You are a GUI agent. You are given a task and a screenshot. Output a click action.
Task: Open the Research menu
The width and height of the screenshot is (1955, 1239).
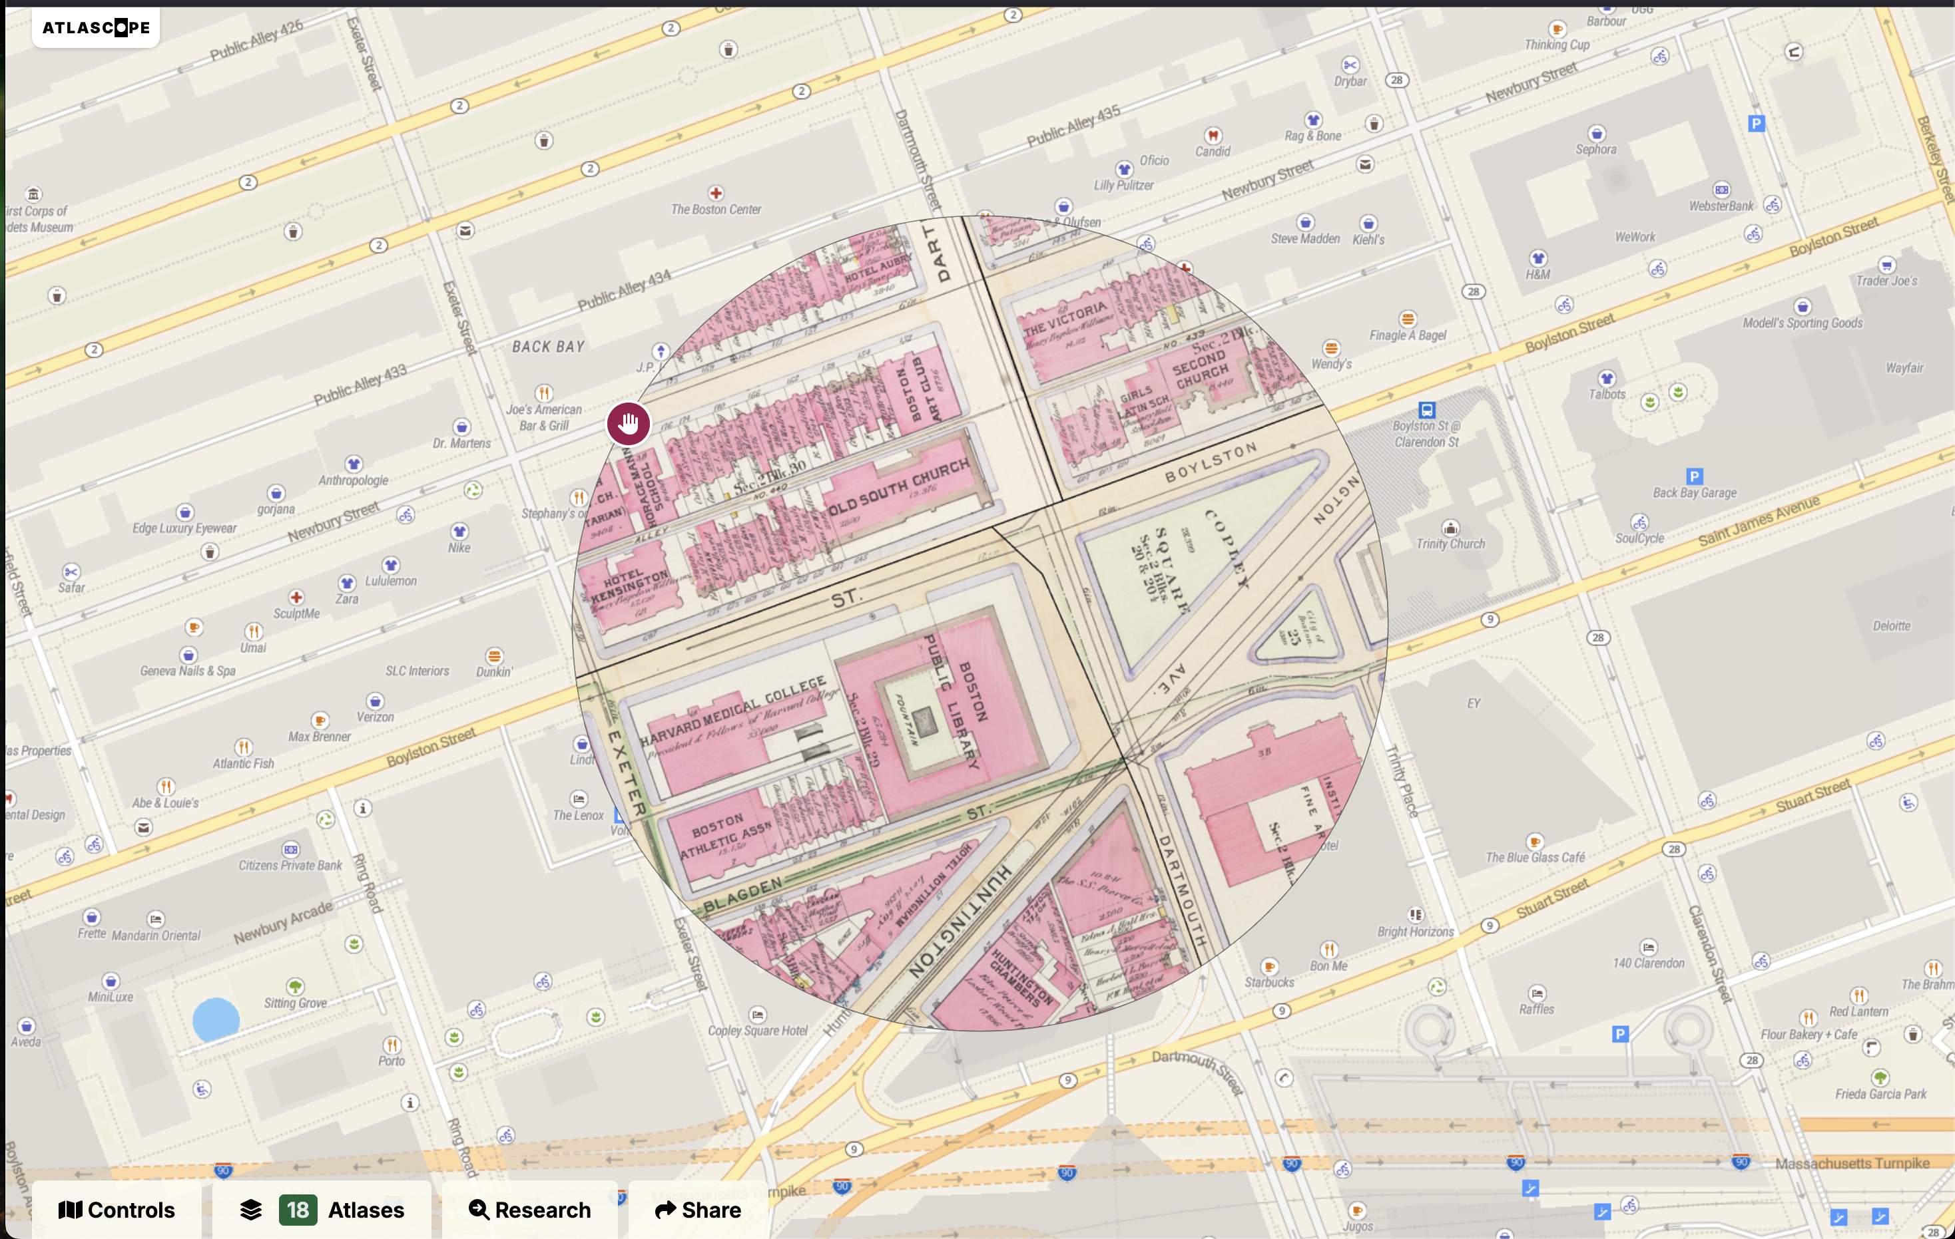click(529, 1209)
